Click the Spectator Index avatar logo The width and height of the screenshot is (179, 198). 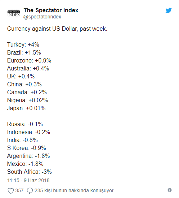(x=14, y=13)
